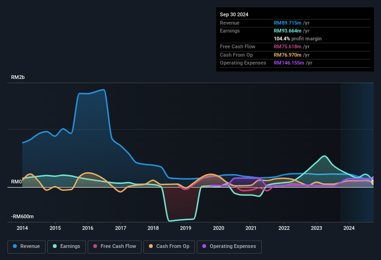
Task: Click the -RM600m y-axis label
Action: click(x=23, y=216)
